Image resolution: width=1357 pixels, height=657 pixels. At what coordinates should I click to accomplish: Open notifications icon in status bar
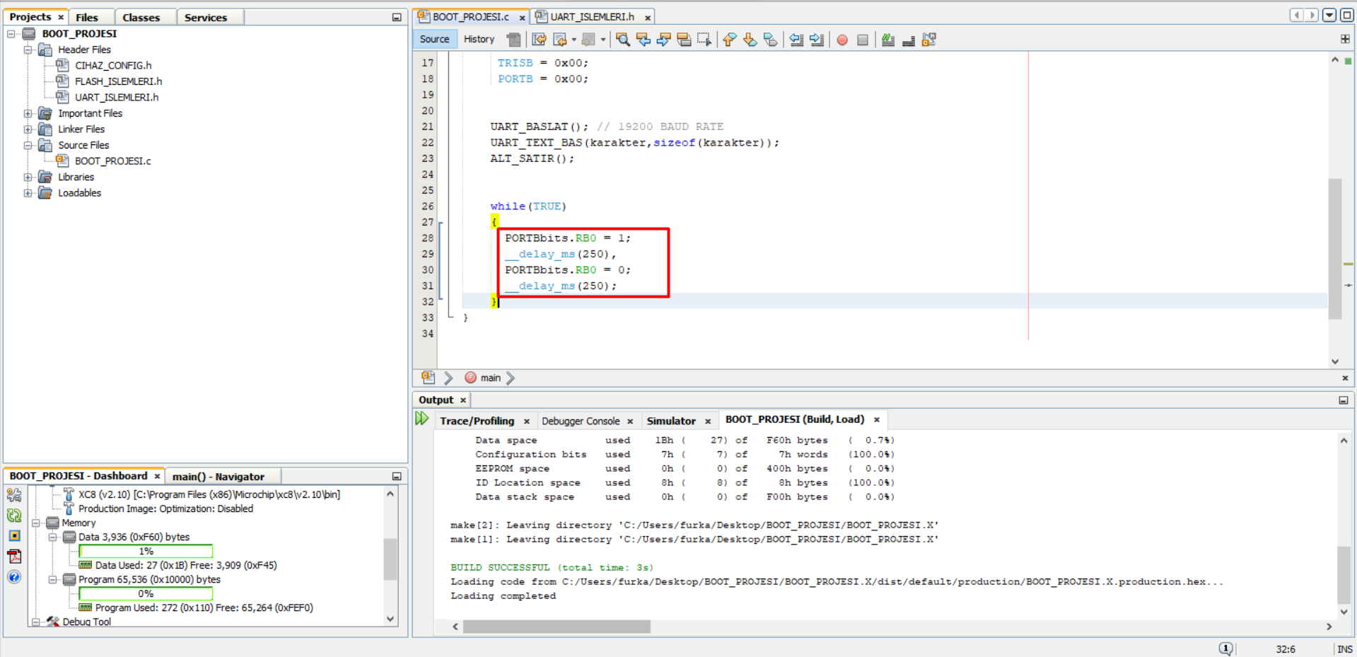tap(1225, 649)
